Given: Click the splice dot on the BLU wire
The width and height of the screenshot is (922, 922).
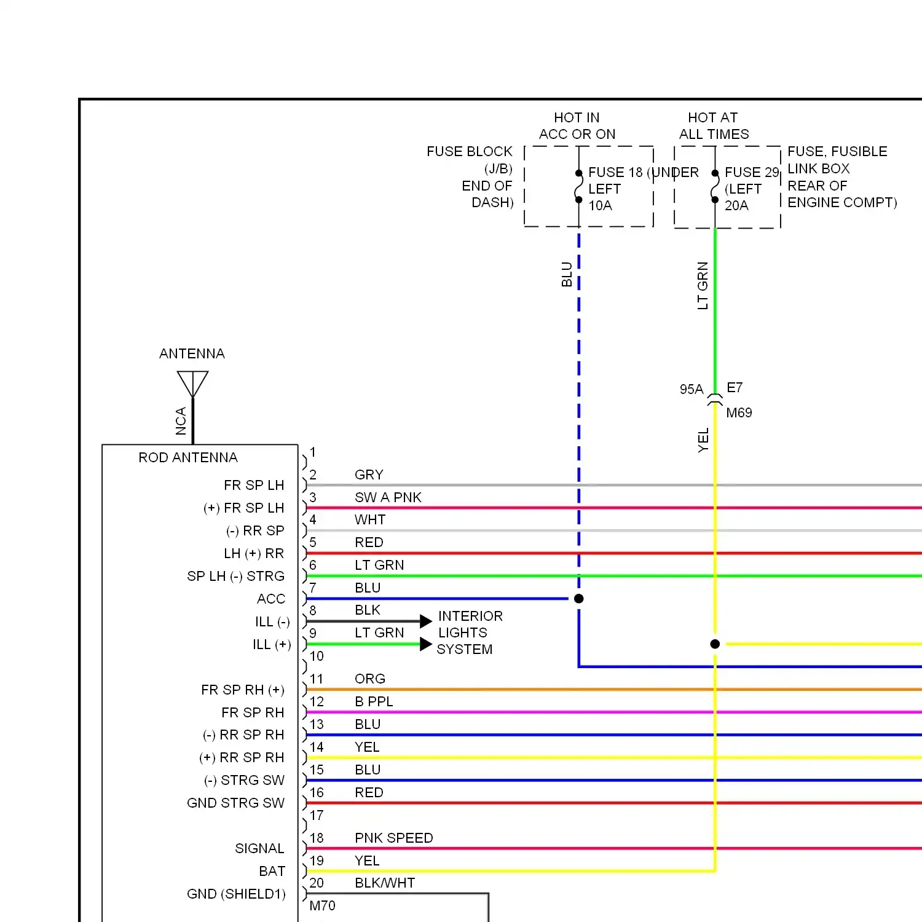Looking at the screenshot, I should coord(578,599).
